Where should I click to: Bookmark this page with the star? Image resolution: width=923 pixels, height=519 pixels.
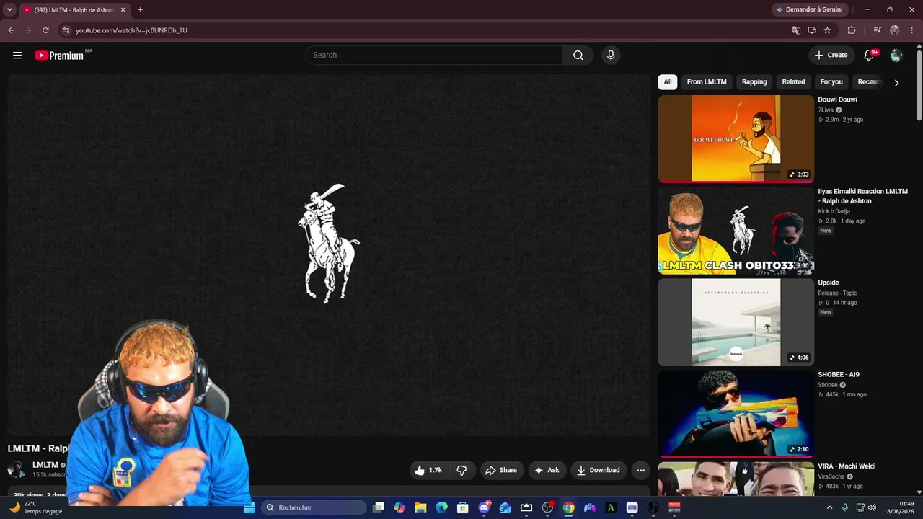[x=827, y=30]
